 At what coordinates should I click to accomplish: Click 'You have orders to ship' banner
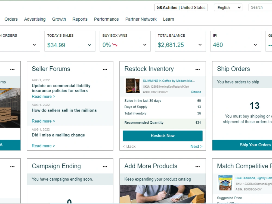click(x=242, y=82)
